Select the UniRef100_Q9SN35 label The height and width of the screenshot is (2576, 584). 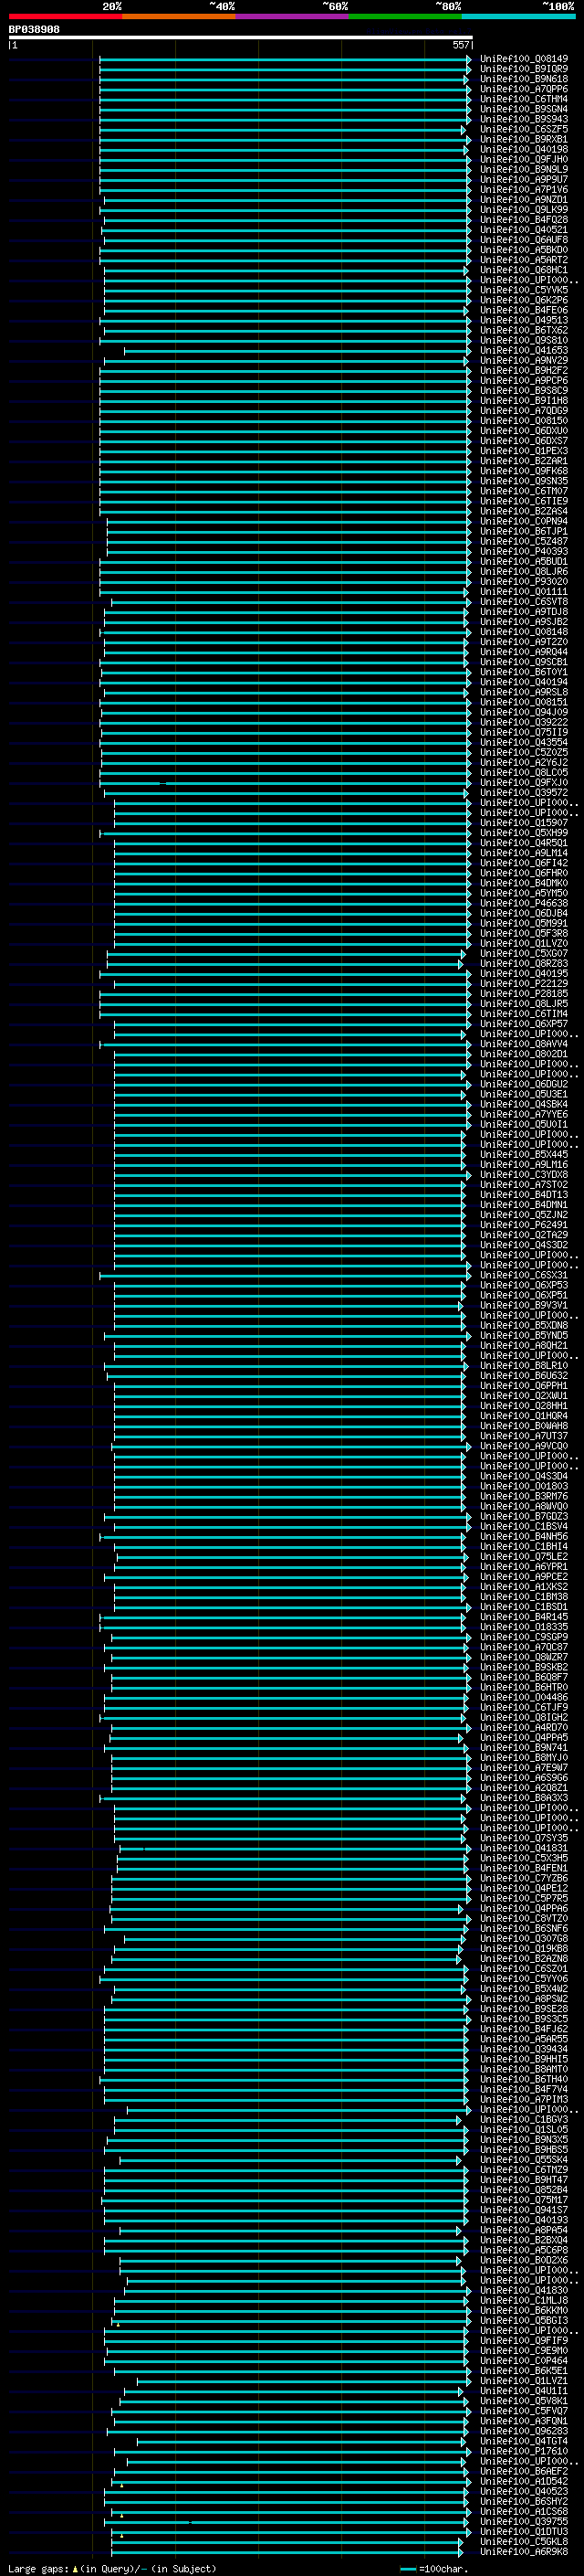pyautogui.click(x=523, y=481)
